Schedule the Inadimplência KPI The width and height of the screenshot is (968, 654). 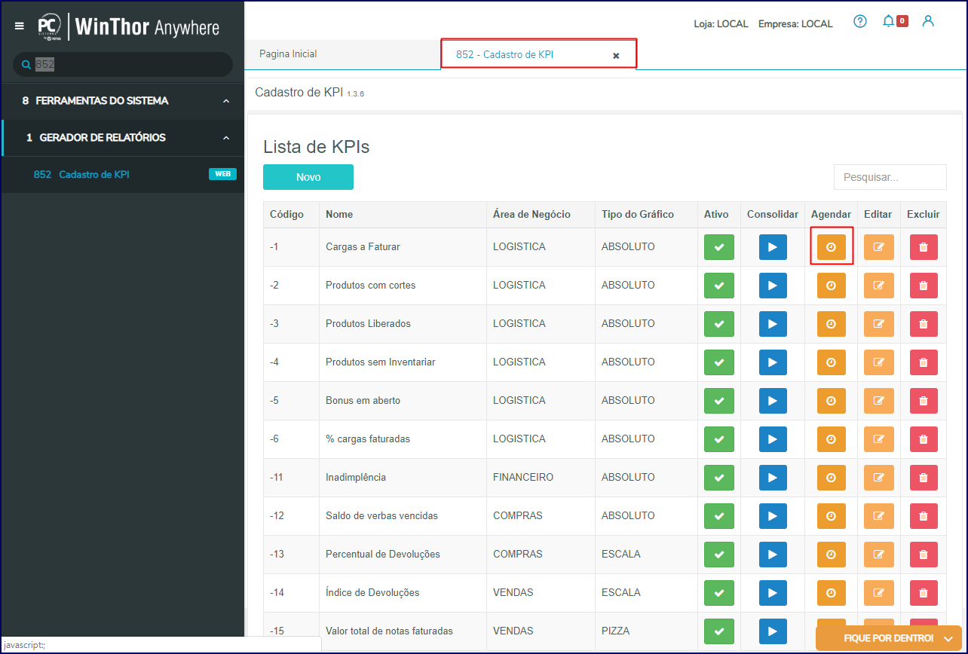point(832,478)
